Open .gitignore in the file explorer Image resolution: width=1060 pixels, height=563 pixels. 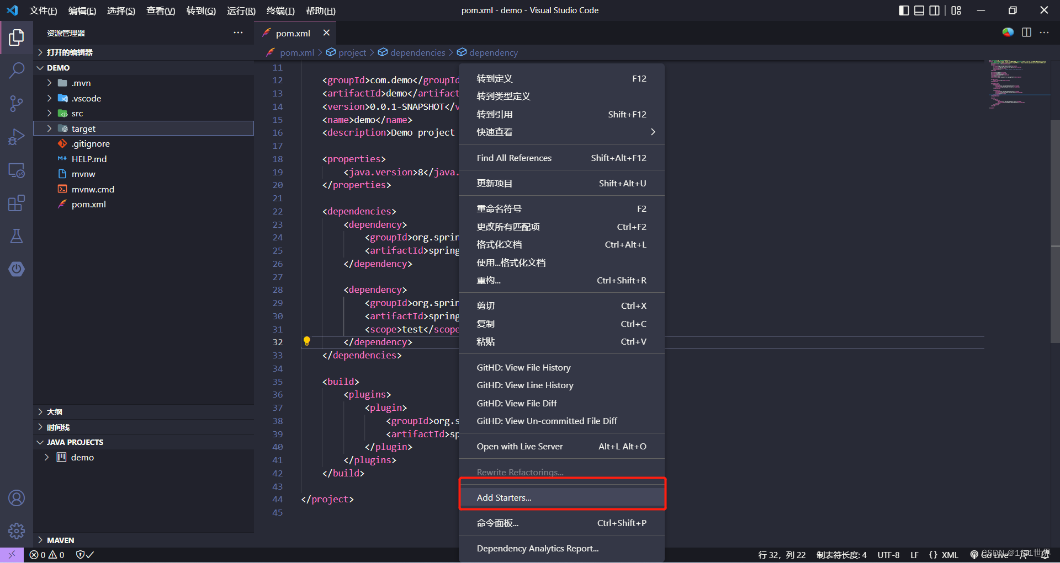click(144, 143)
